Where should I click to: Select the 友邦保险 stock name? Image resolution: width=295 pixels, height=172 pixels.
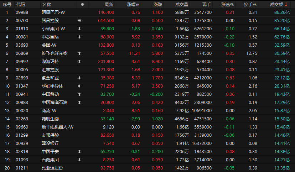click(x=50, y=135)
